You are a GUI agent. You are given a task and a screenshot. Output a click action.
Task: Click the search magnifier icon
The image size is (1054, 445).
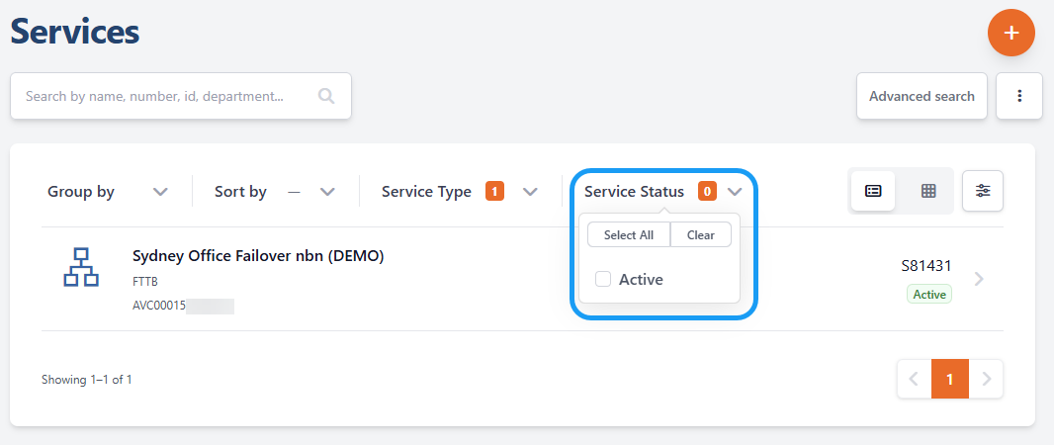click(326, 96)
